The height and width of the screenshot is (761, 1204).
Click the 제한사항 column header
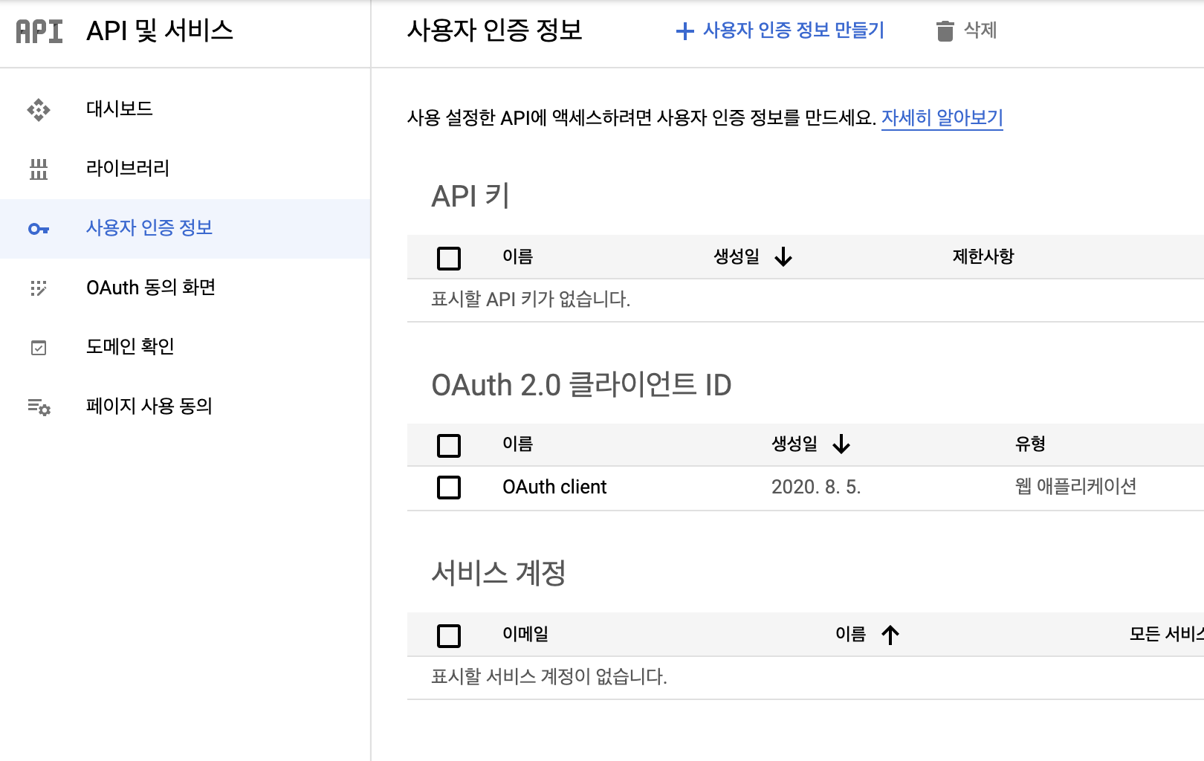coord(983,257)
